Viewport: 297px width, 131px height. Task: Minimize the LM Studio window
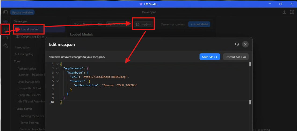[270, 4]
